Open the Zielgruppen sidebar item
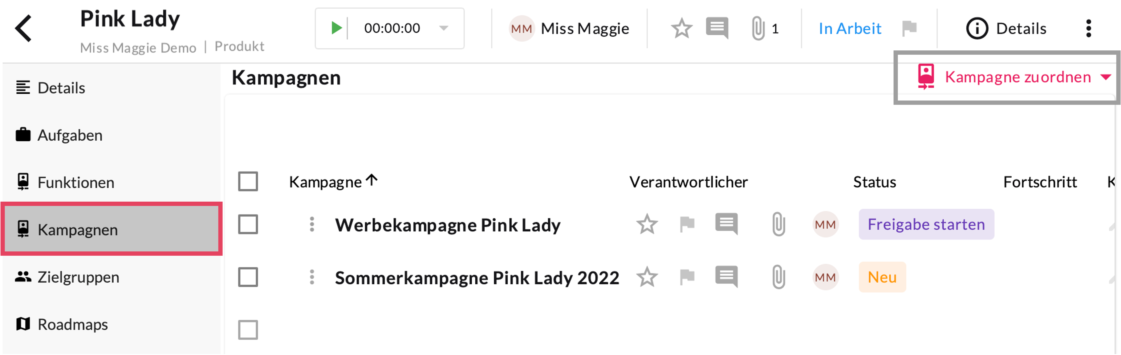 point(78,277)
